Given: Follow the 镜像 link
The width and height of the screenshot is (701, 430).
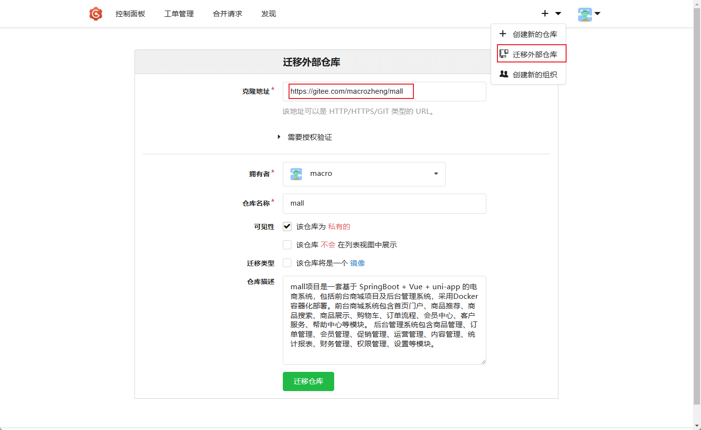Looking at the screenshot, I should click(x=357, y=263).
